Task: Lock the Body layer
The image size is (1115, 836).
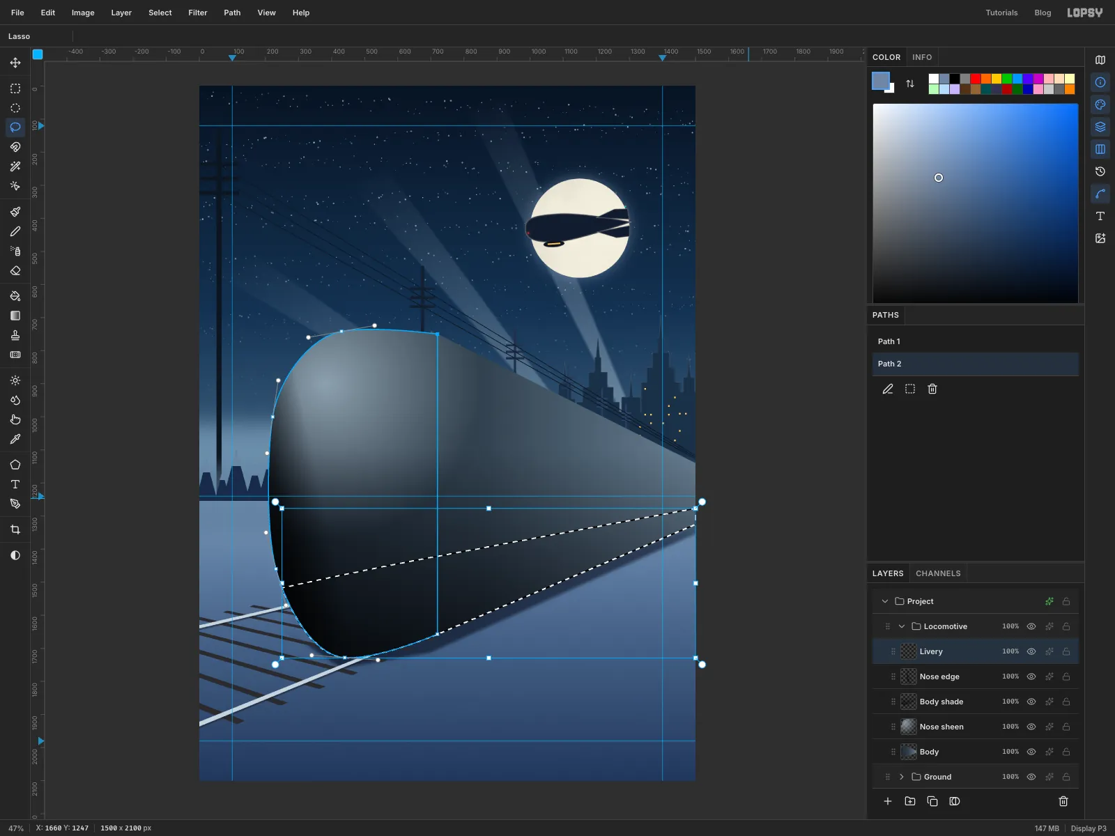Action: (x=1066, y=752)
